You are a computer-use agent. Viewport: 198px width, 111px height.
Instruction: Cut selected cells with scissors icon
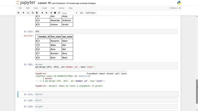pyautogui.click(x=28, y=13)
